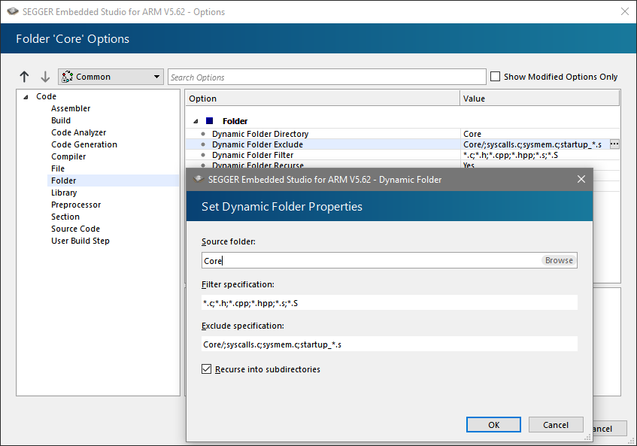Click Cancel in Dynamic Folder dialog

pyautogui.click(x=556, y=425)
